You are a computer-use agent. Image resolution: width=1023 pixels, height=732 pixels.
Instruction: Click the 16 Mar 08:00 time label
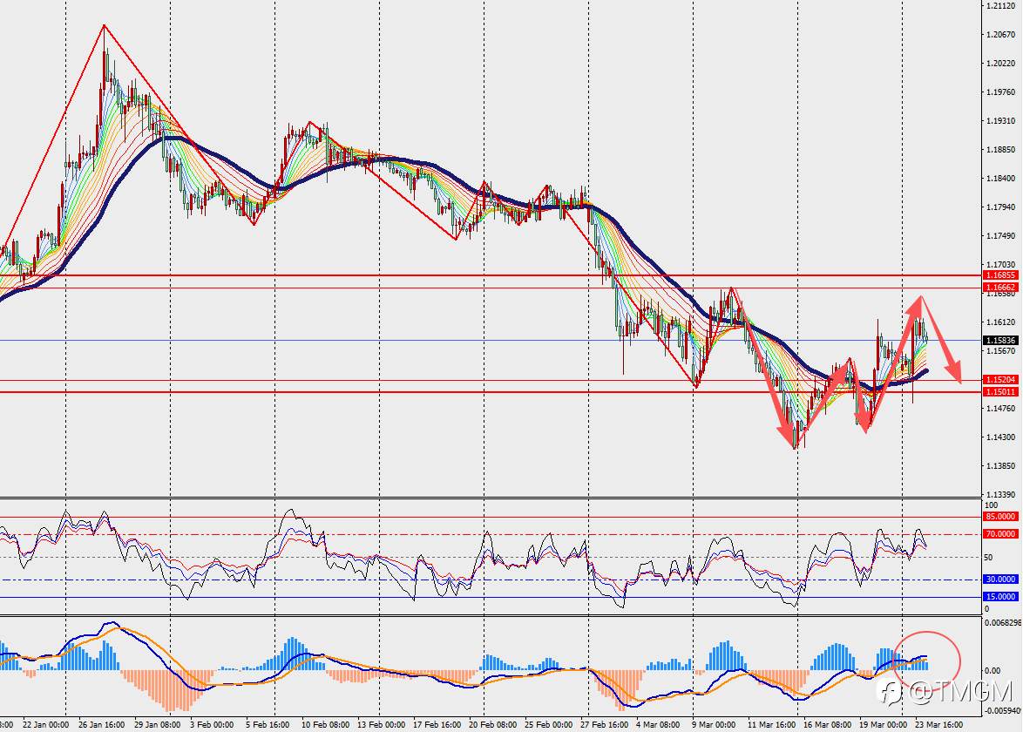coord(827,724)
